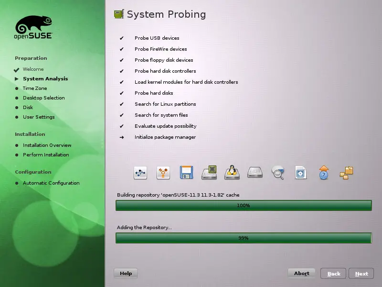382x287 pixels.
Task: Select System Analysis in the sidebar
Action: pos(45,78)
